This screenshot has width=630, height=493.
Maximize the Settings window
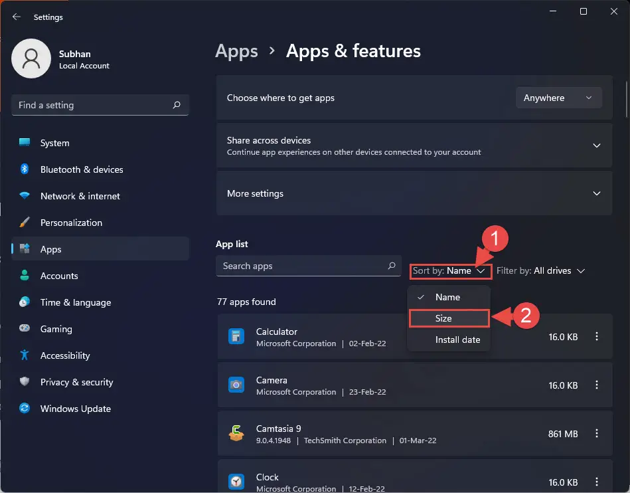[x=584, y=11]
